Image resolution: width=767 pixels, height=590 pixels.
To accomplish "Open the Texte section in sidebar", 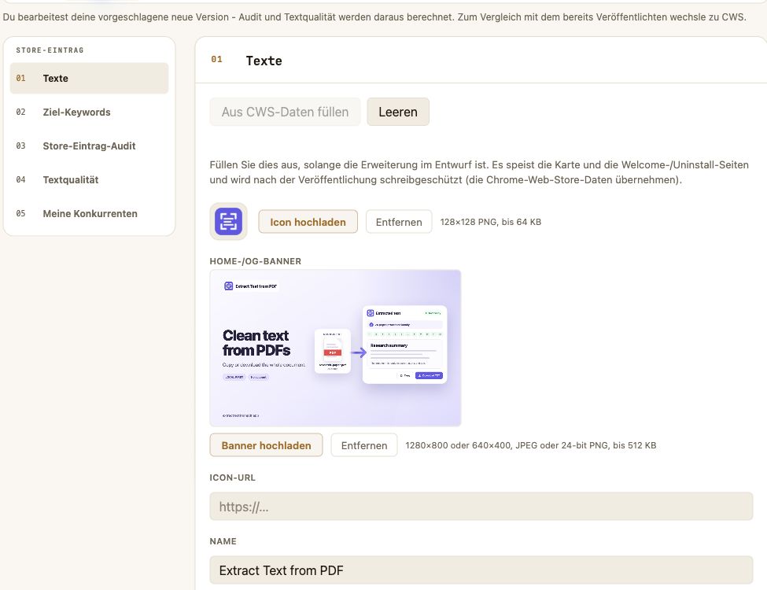I will coord(89,79).
